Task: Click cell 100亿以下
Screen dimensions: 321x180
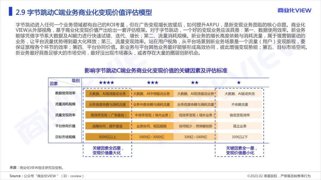Action: pos(240,137)
